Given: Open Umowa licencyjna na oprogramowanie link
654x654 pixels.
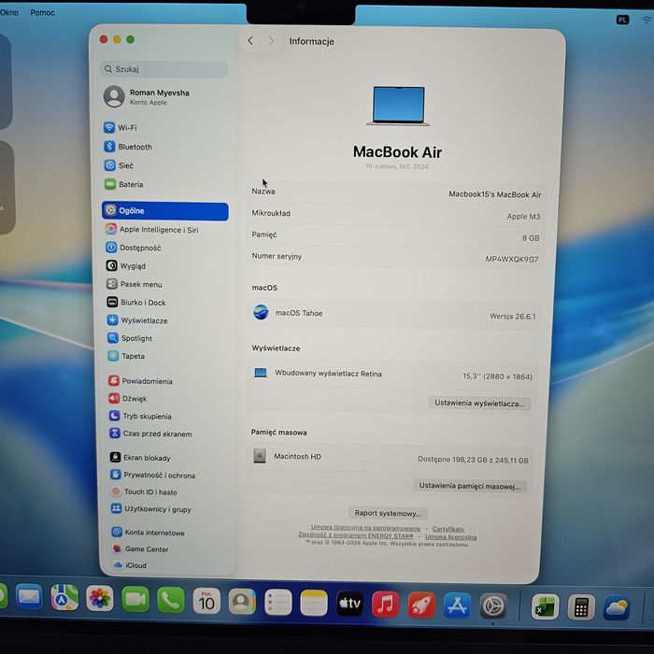Looking at the screenshot, I should (x=366, y=528).
